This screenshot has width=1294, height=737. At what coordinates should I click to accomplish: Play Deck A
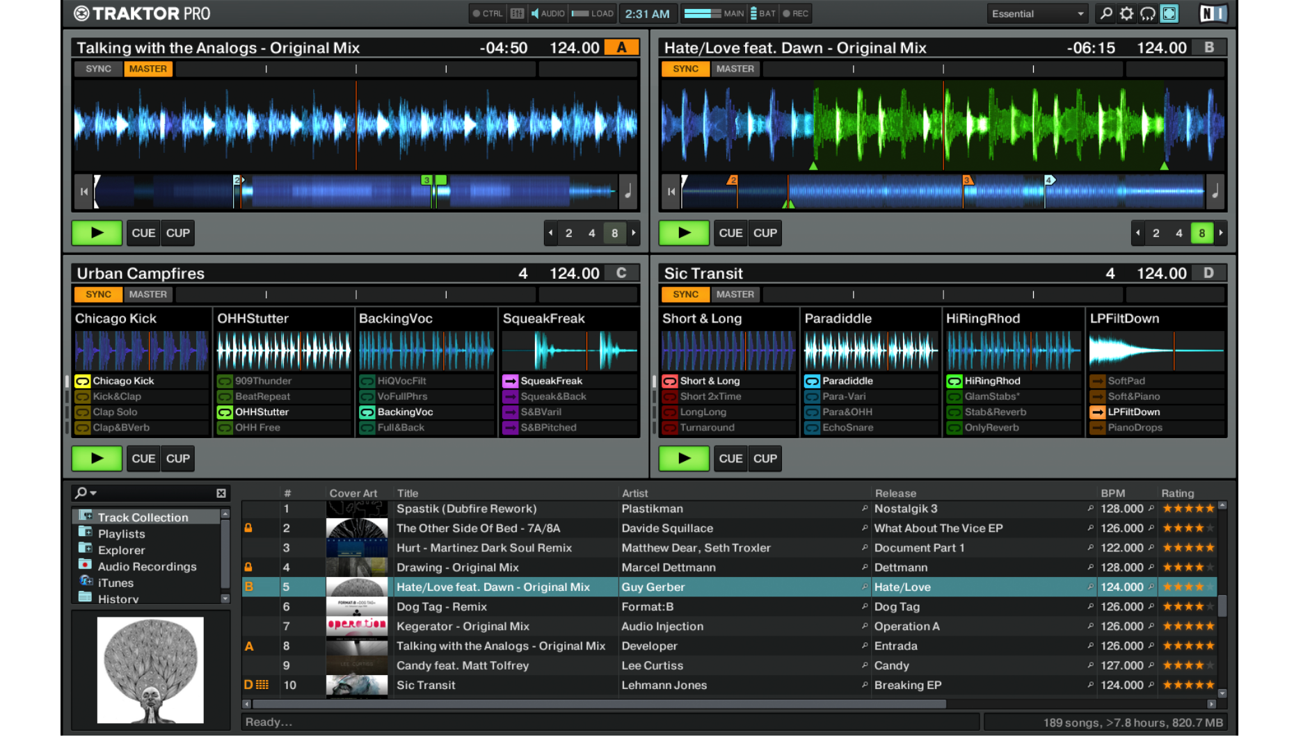tap(97, 233)
